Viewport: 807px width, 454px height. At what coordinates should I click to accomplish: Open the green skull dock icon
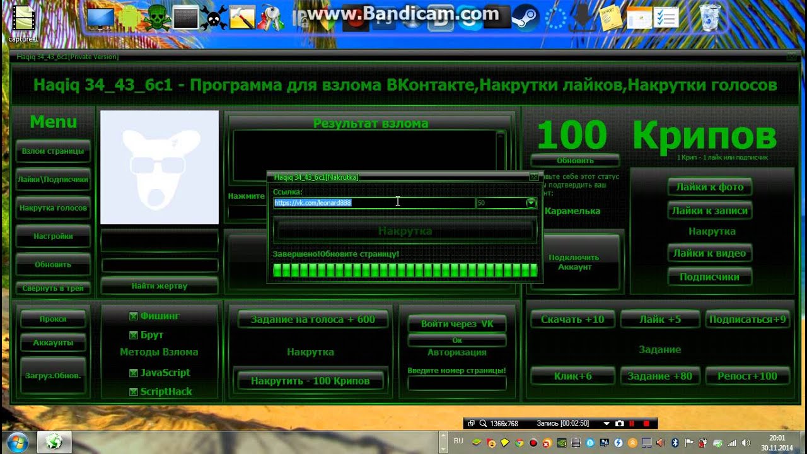156,18
